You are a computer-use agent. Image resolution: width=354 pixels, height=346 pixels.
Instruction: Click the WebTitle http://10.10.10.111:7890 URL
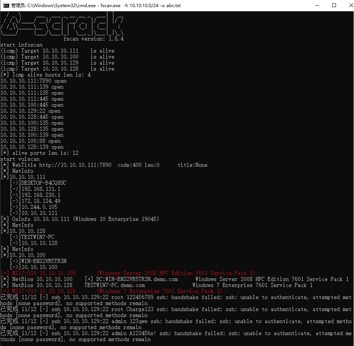tap(75, 165)
